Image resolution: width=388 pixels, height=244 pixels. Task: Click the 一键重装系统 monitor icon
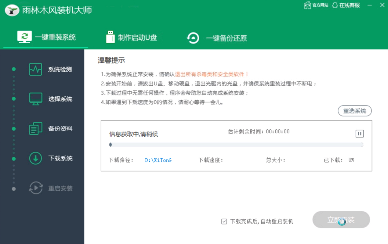(x=24, y=37)
